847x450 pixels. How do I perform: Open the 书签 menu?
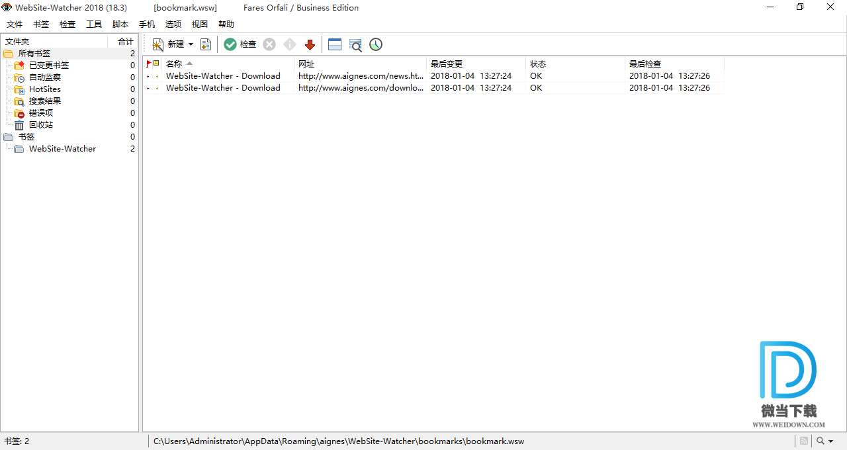41,24
